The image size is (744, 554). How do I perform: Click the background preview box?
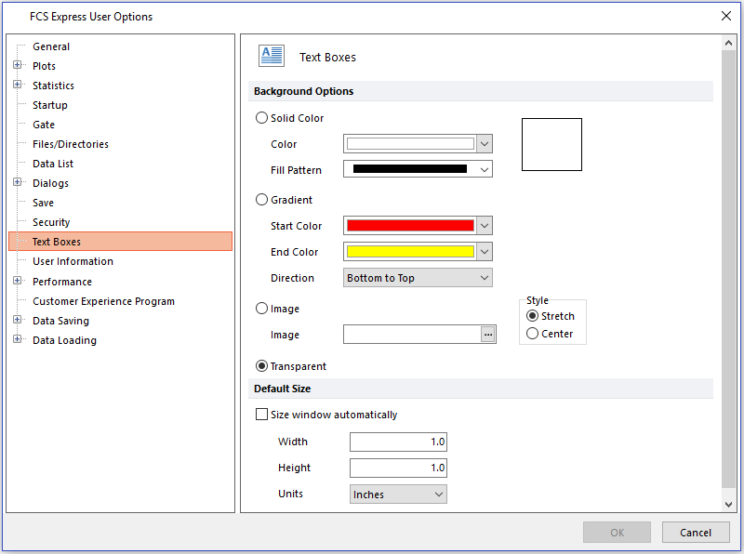pyautogui.click(x=551, y=145)
